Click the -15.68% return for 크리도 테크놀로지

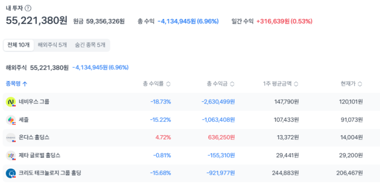(161, 173)
